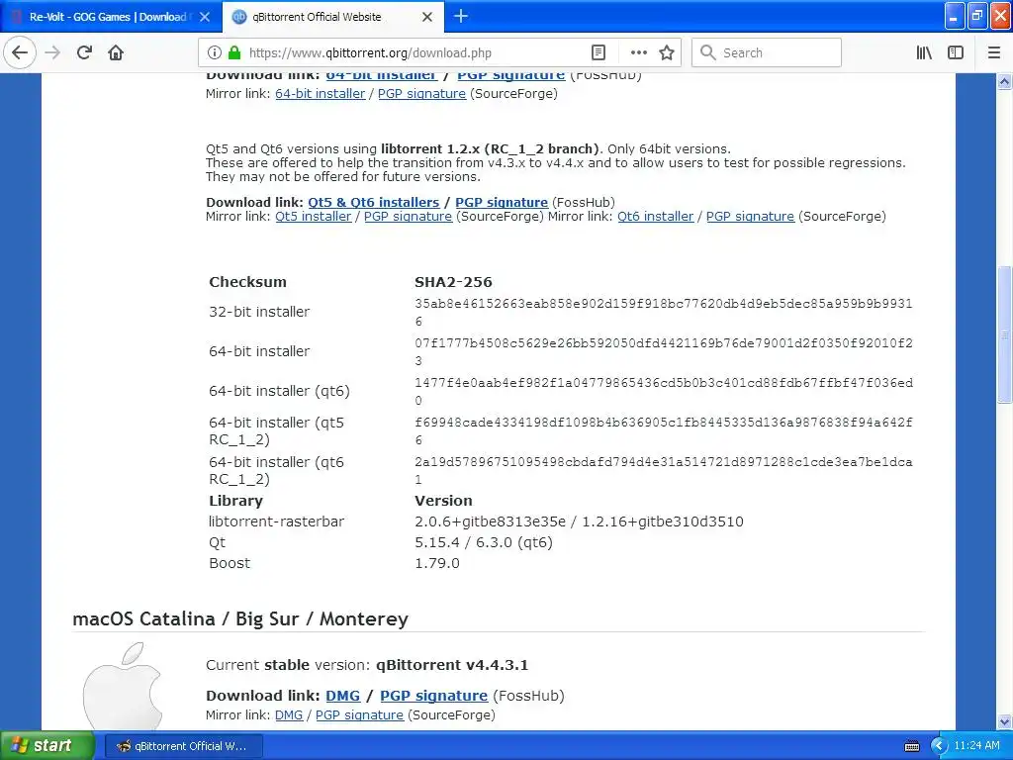
Task: Open the Library bookshelf icon
Action: coord(924,53)
